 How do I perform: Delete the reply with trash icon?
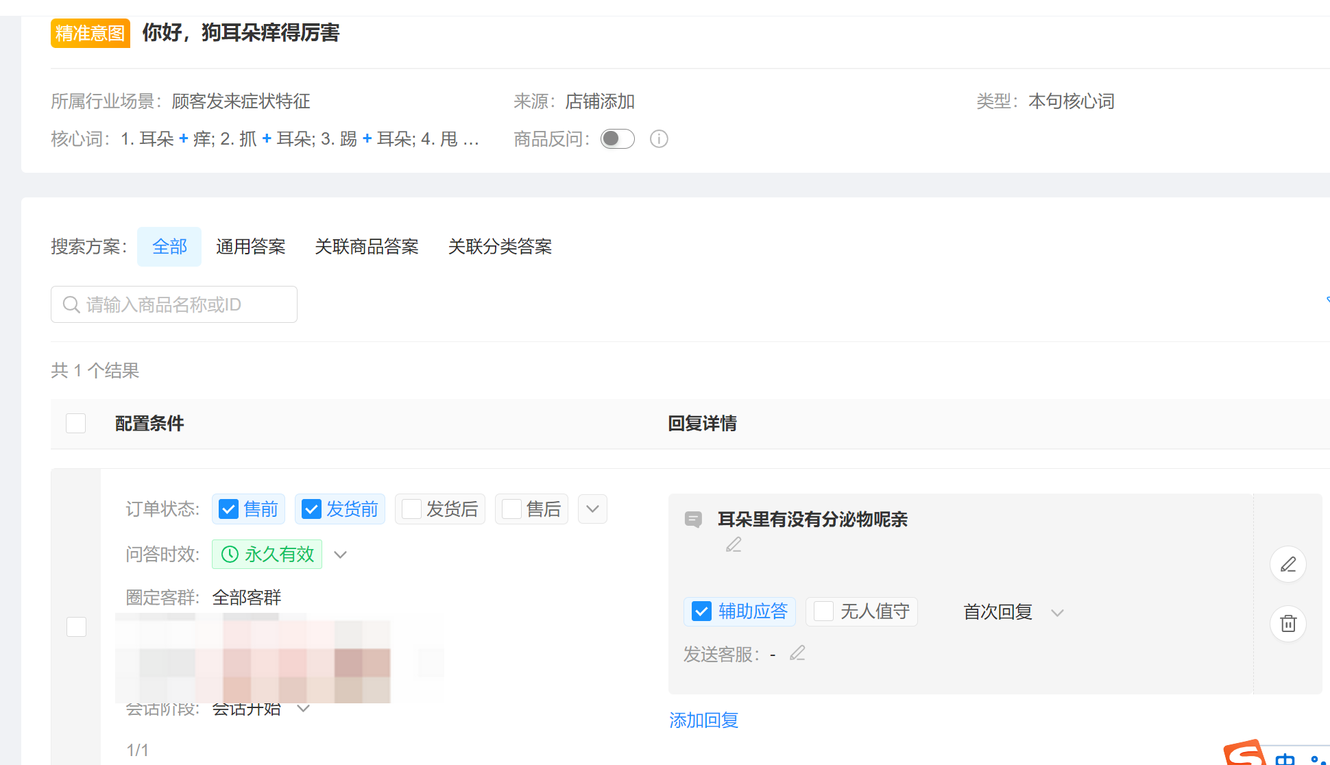pos(1288,624)
